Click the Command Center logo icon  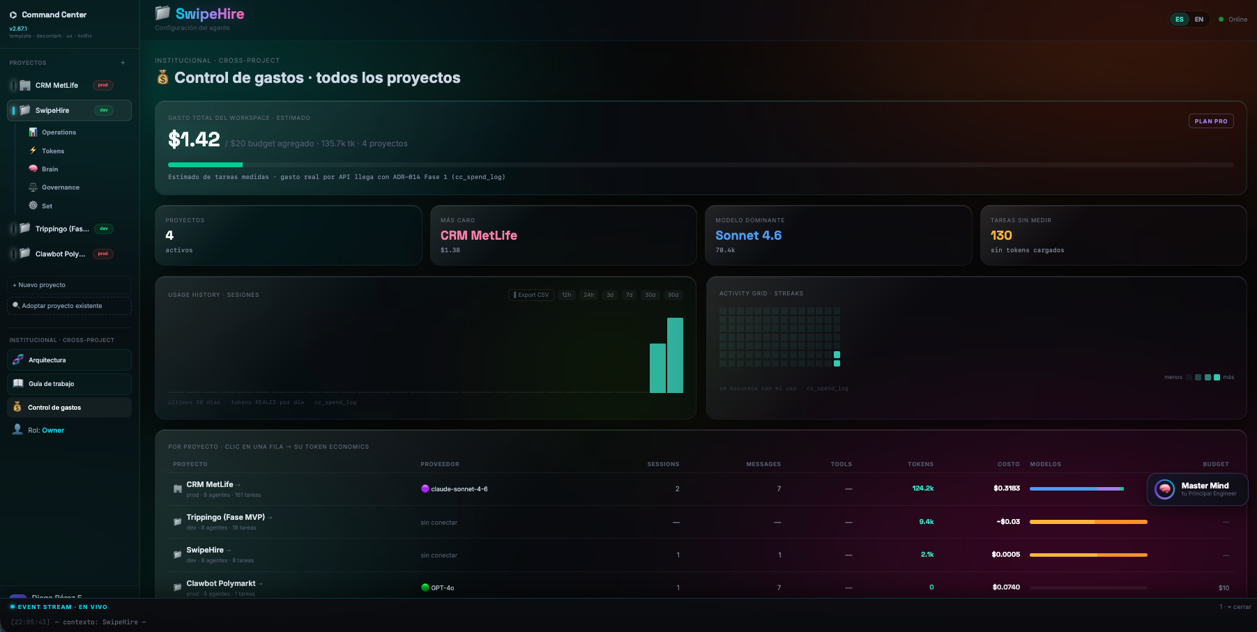(x=13, y=15)
